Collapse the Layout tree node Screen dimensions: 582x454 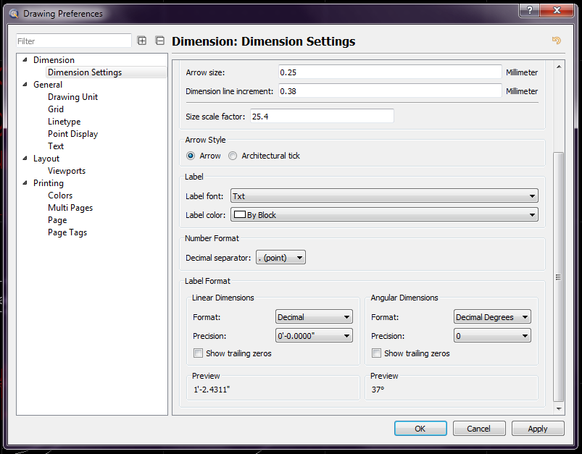[x=25, y=158]
